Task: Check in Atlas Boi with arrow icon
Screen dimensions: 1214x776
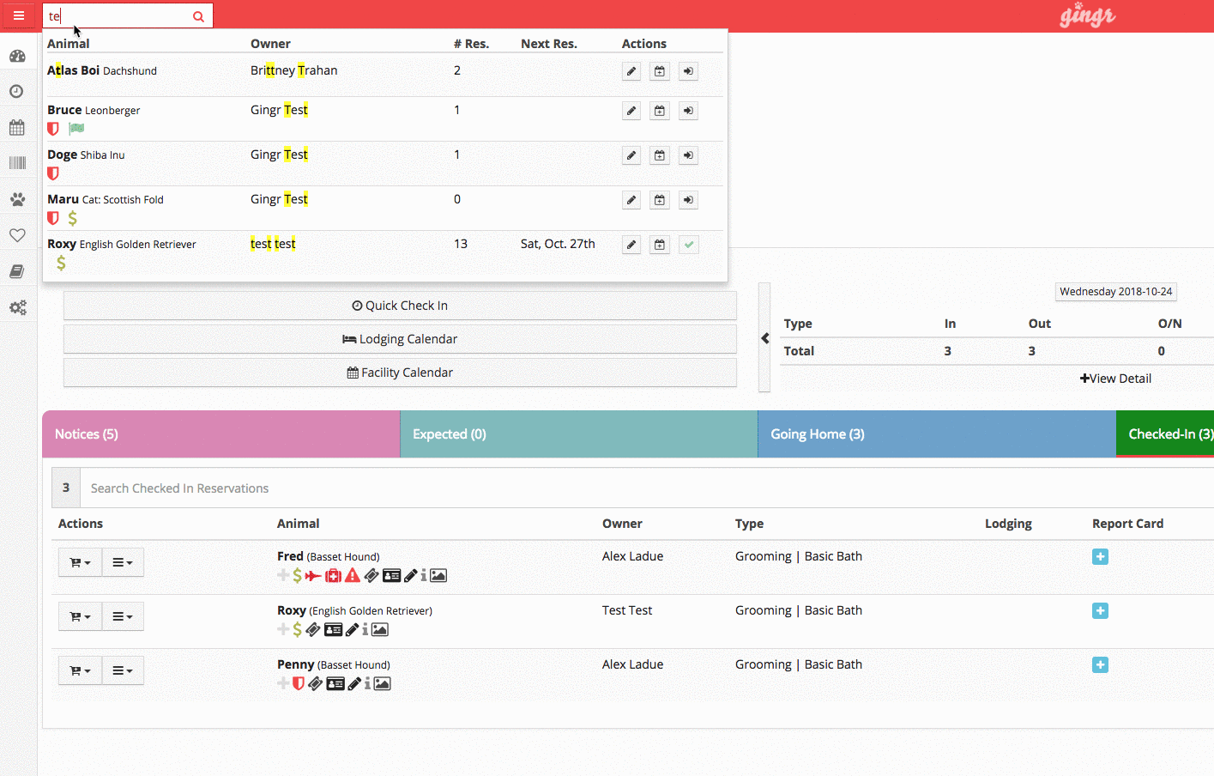Action: pyautogui.click(x=688, y=71)
